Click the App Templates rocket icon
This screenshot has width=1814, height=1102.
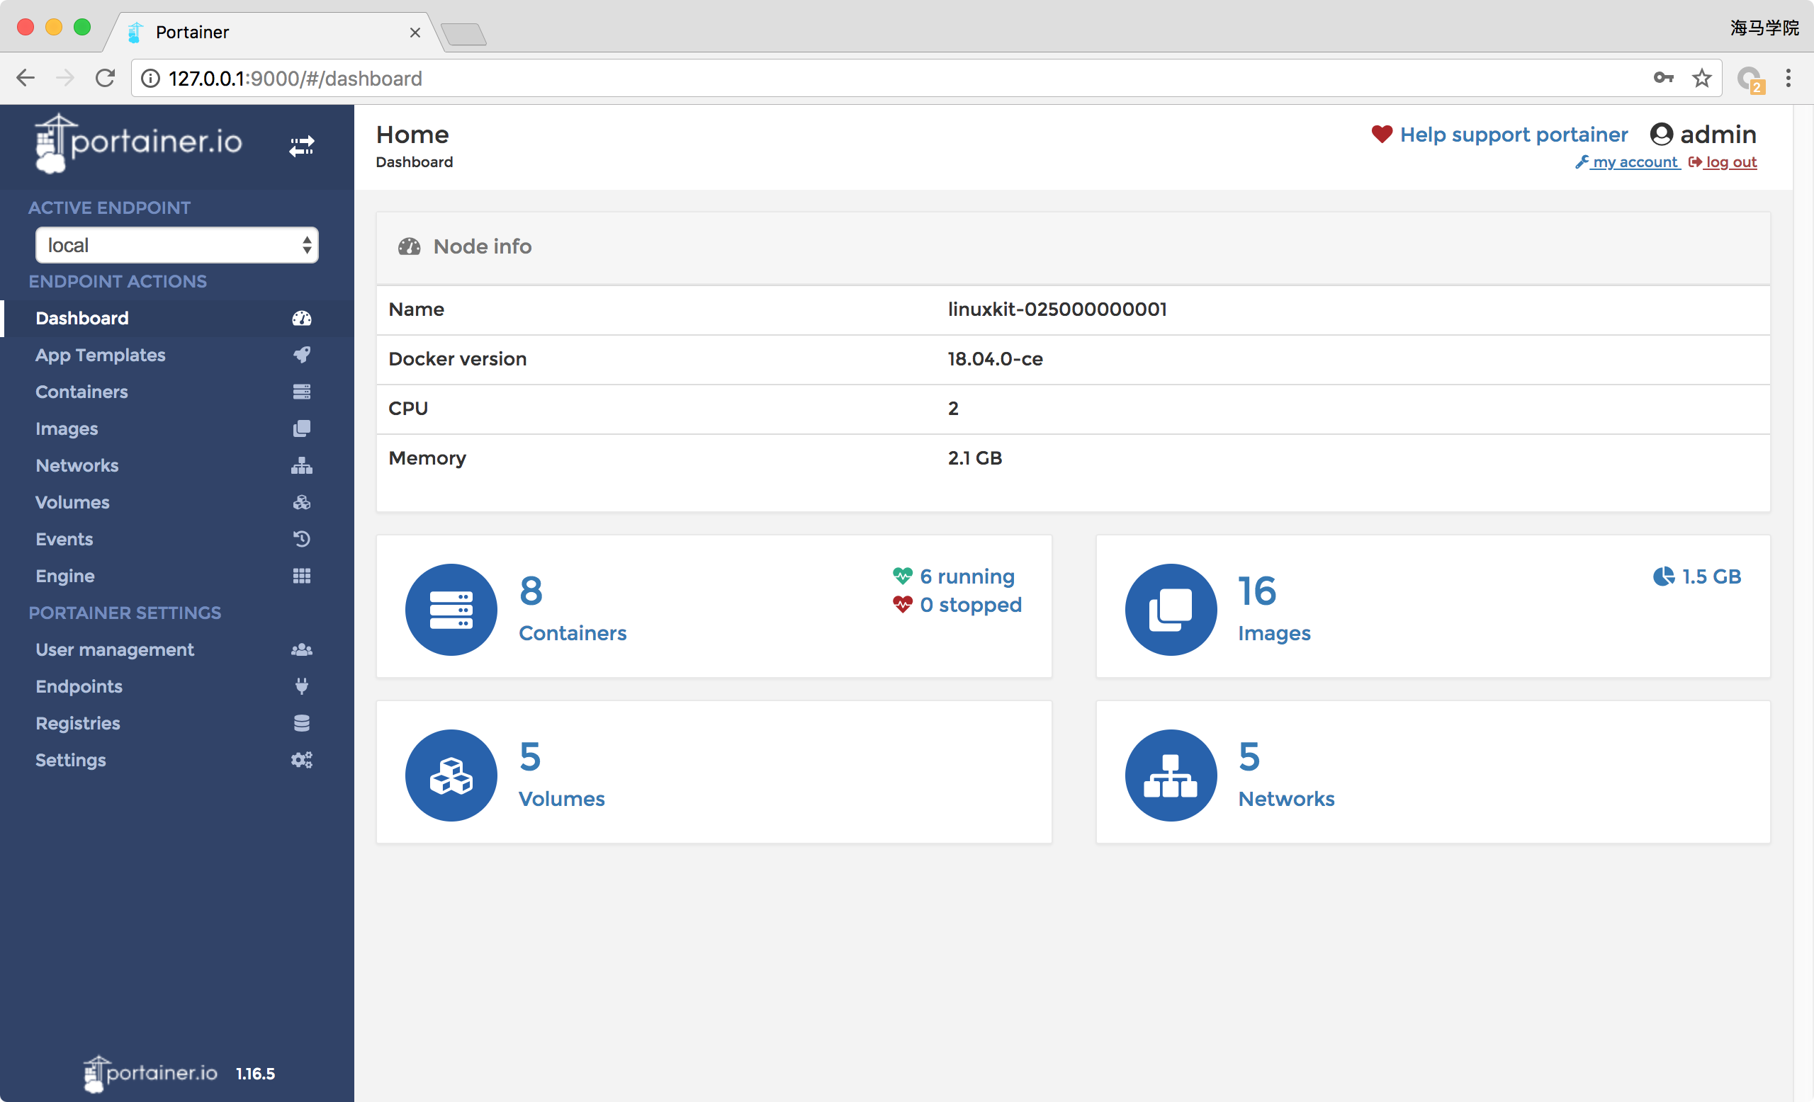click(300, 355)
